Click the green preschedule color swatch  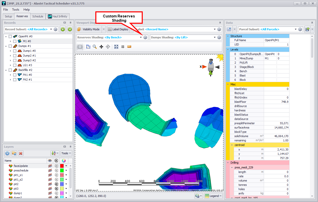coord(62,170)
